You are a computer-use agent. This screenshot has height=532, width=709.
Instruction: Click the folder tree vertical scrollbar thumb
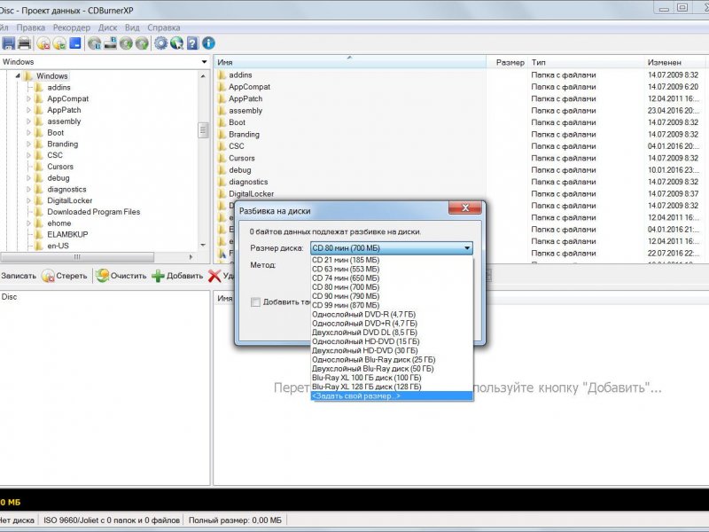tap(203, 130)
